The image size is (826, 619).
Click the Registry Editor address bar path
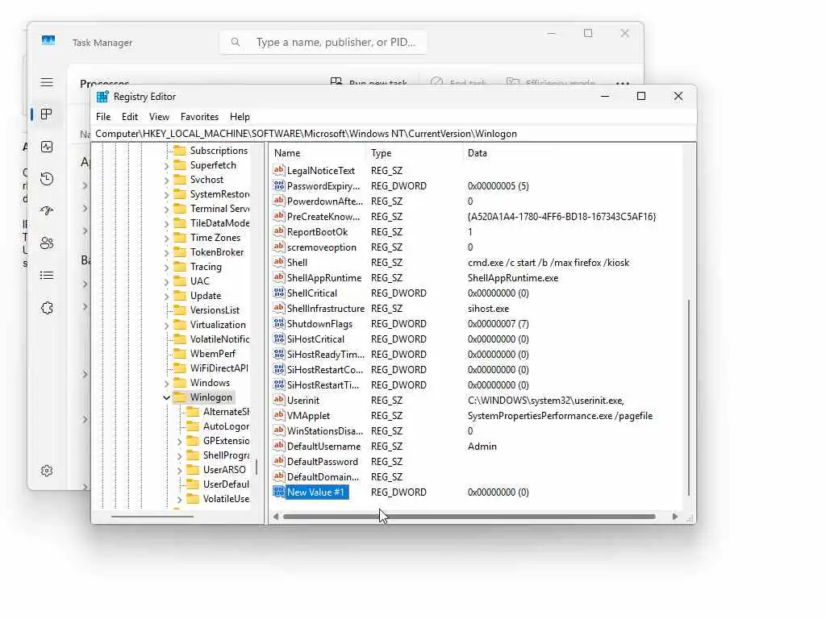(394, 134)
